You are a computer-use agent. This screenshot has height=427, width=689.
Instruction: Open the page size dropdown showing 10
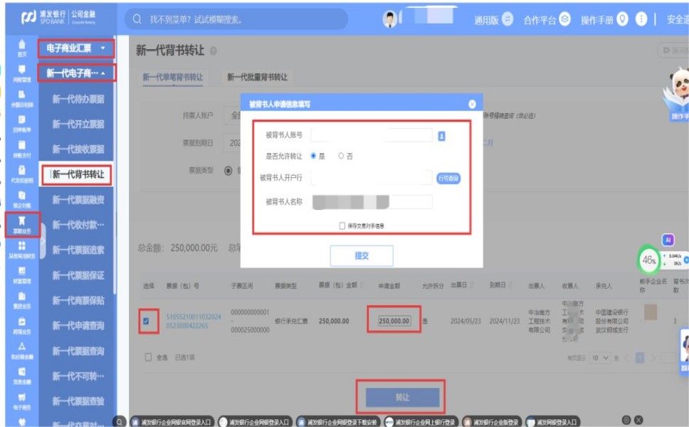point(601,357)
